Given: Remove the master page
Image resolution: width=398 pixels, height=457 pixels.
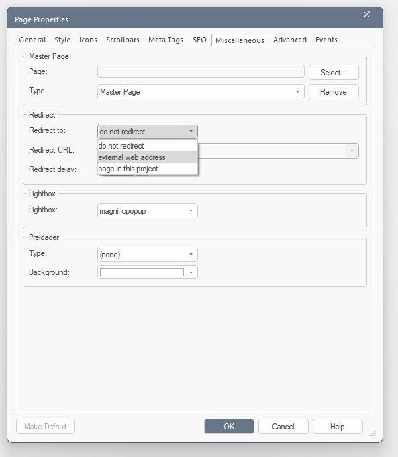Looking at the screenshot, I should pyautogui.click(x=334, y=92).
